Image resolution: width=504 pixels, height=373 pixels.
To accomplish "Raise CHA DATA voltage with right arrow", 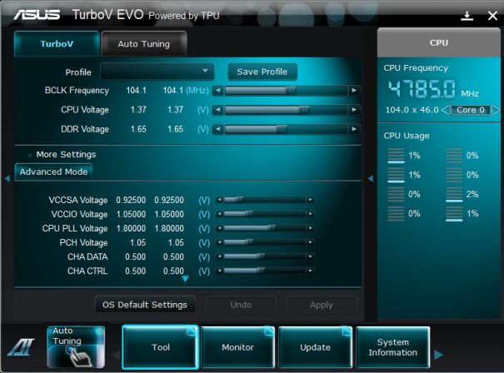I will pos(310,256).
